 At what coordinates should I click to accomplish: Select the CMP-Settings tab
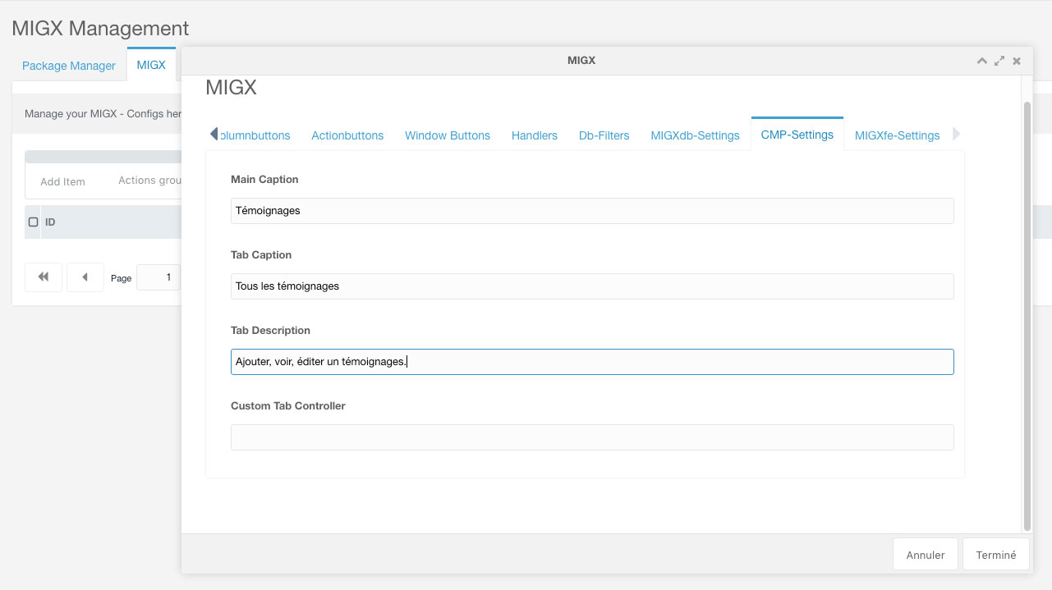click(x=797, y=135)
